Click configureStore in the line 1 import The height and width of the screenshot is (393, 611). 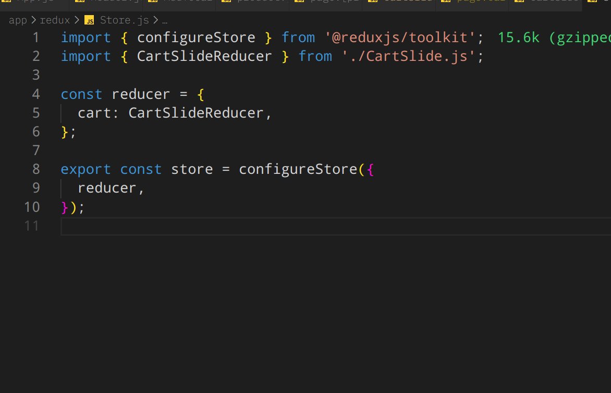[196, 37]
